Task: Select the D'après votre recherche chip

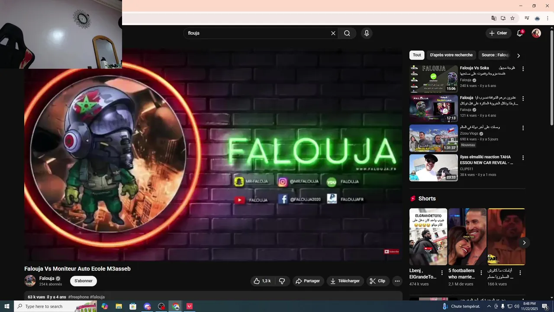Action: (x=451, y=55)
